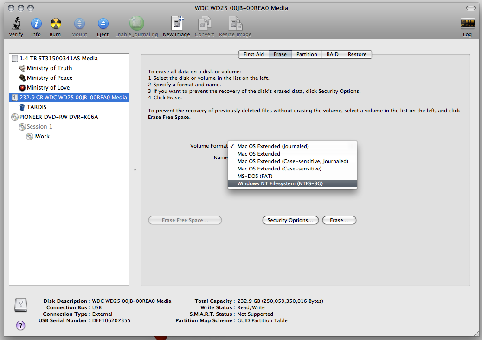The height and width of the screenshot is (340, 482).
Task: Click the Write Status value Read/Write
Action: coord(251,307)
